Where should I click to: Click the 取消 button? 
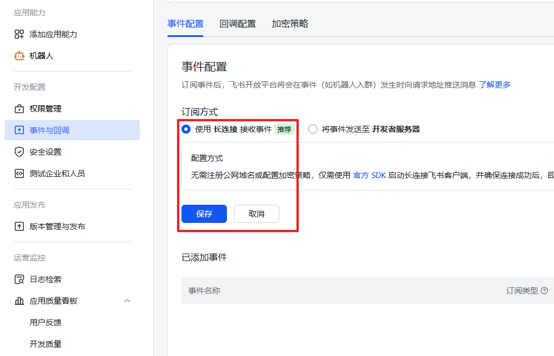pyautogui.click(x=256, y=214)
